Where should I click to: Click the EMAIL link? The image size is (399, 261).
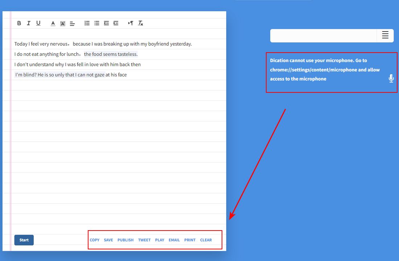coord(174,240)
